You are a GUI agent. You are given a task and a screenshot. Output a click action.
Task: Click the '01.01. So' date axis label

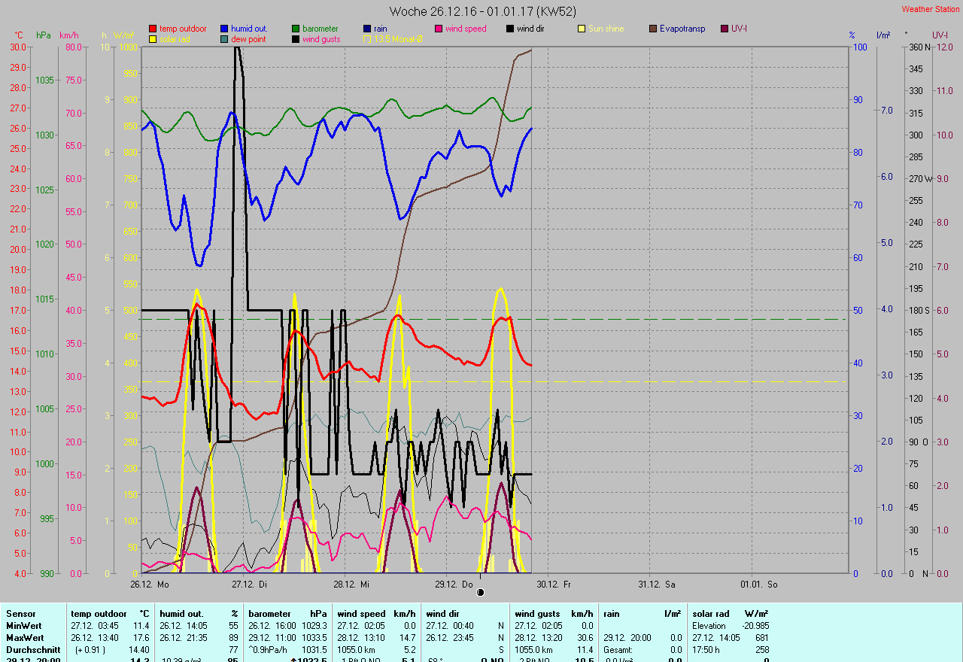tap(758, 584)
